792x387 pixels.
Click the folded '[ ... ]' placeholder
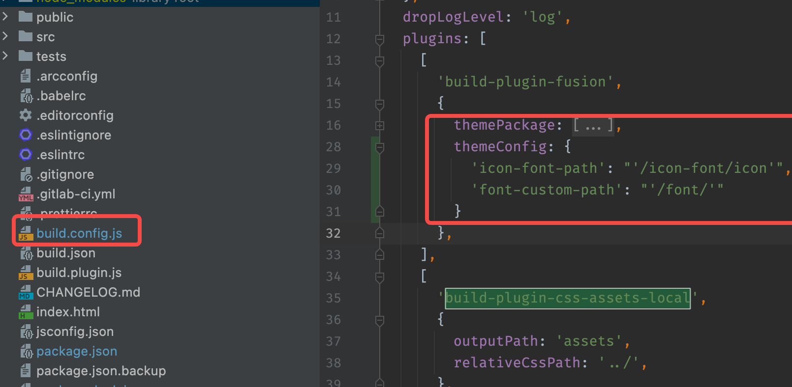[x=593, y=125]
